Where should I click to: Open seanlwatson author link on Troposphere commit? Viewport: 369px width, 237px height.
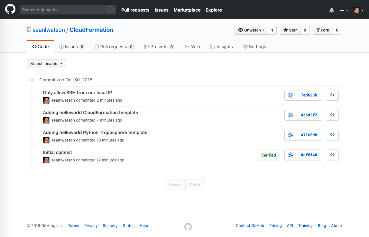[63, 140]
